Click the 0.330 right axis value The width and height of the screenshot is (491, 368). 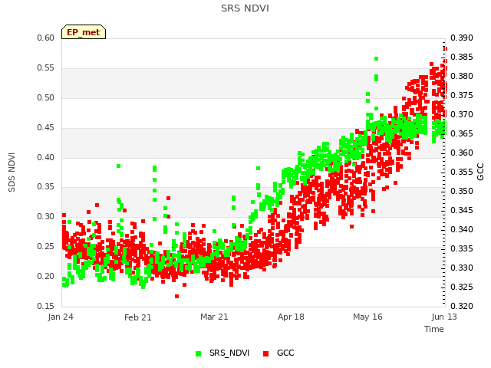pyautogui.click(x=462, y=268)
